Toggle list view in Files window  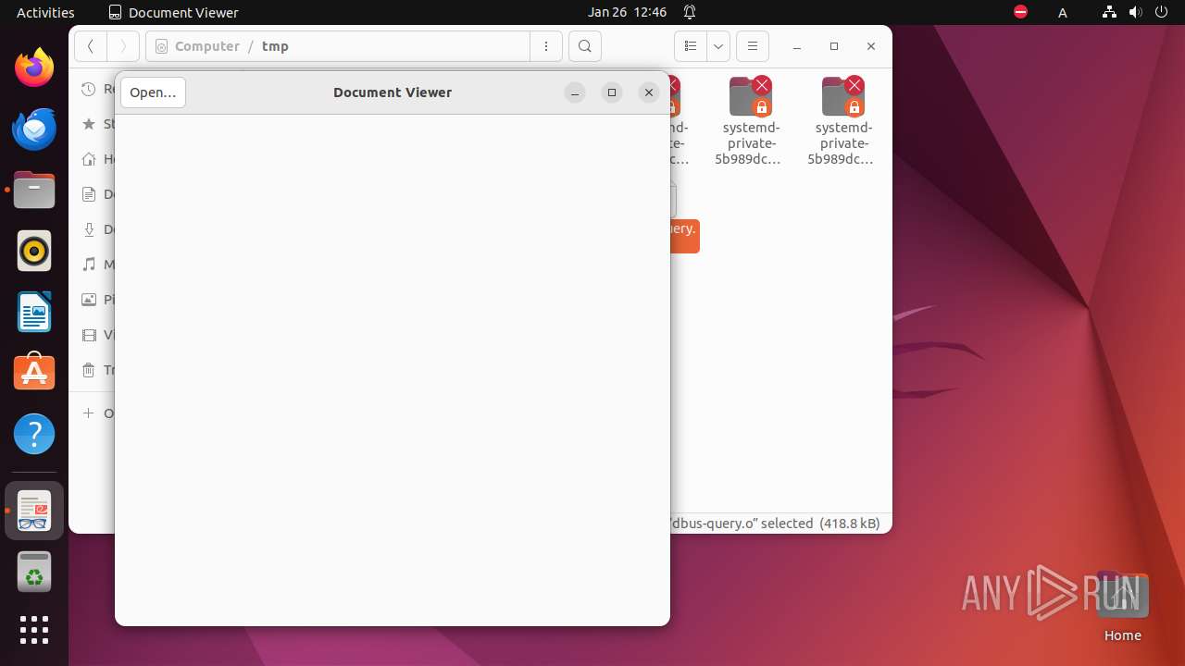[x=691, y=46]
